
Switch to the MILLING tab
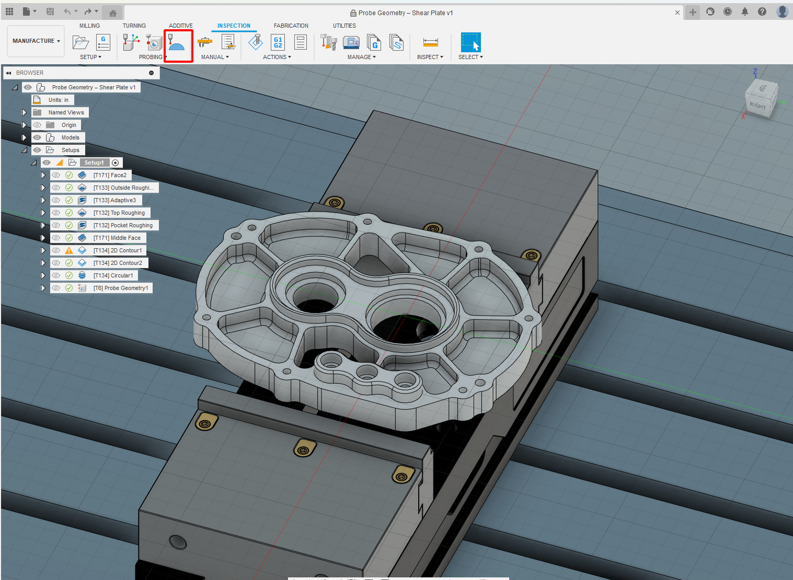[89, 26]
